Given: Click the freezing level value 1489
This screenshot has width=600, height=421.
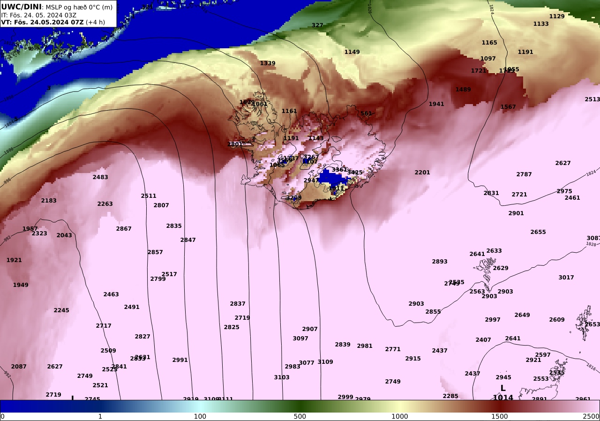Looking at the screenshot, I should pyautogui.click(x=463, y=90).
